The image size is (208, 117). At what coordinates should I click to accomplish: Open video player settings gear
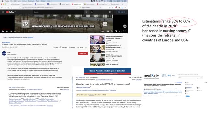(112, 31)
